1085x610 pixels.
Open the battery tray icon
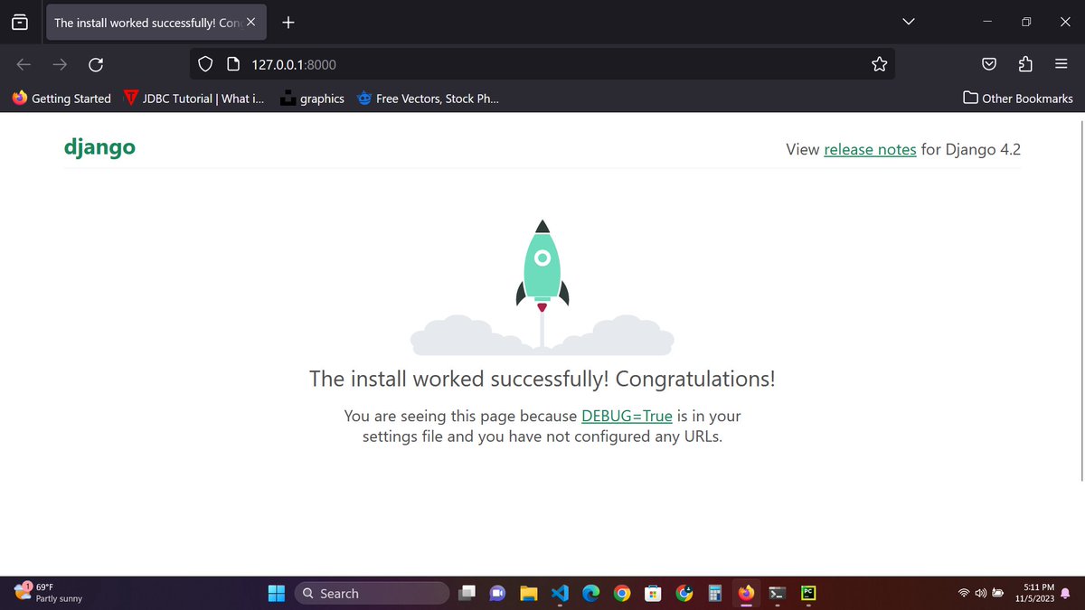pos(998,594)
